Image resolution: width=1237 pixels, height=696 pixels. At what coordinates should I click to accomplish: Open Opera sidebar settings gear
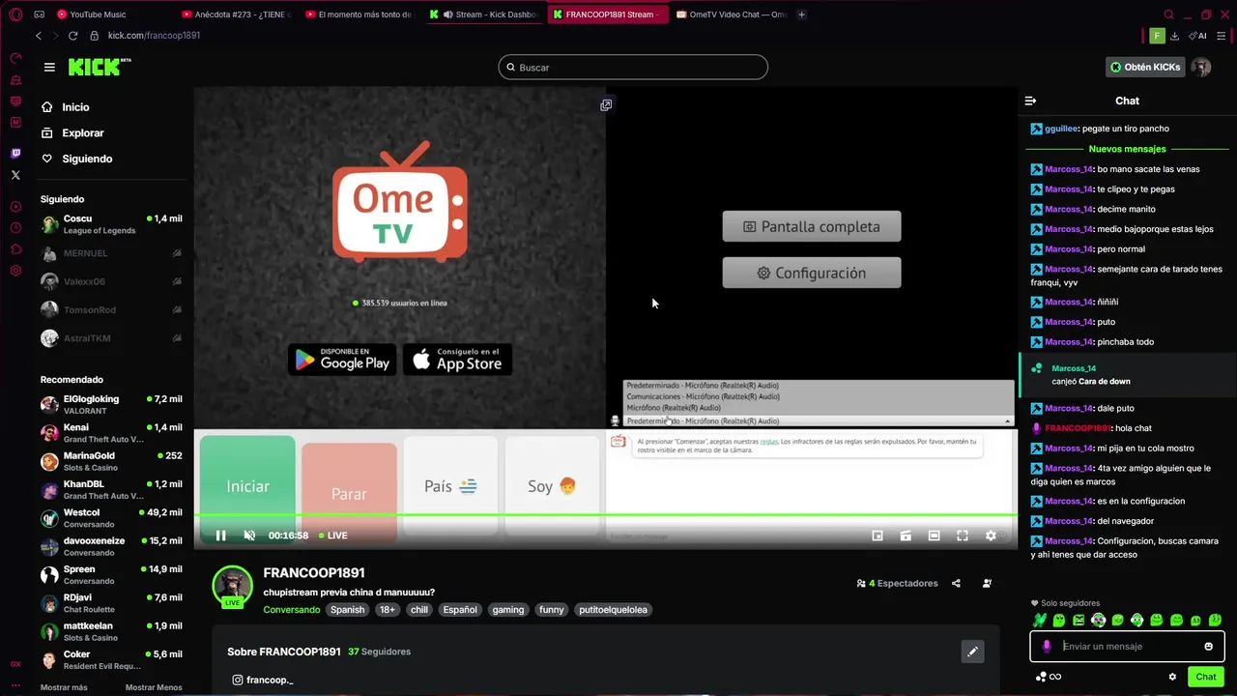tap(15, 271)
